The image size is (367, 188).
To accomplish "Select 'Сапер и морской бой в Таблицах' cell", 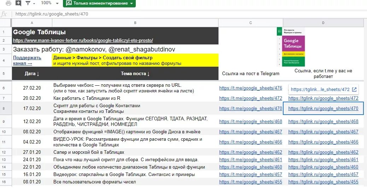I will [x=135, y=152].
